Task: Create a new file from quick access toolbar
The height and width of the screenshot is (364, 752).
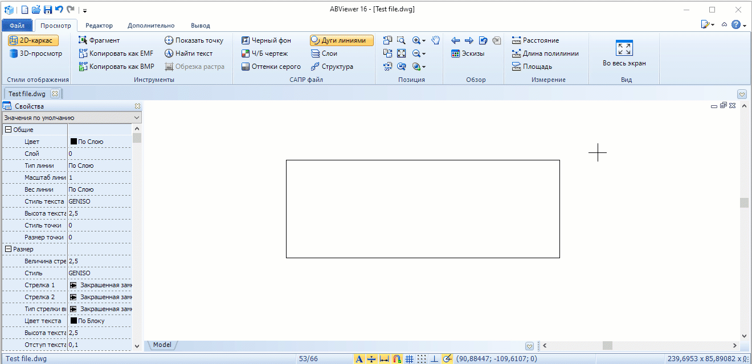Action: [24, 10]
